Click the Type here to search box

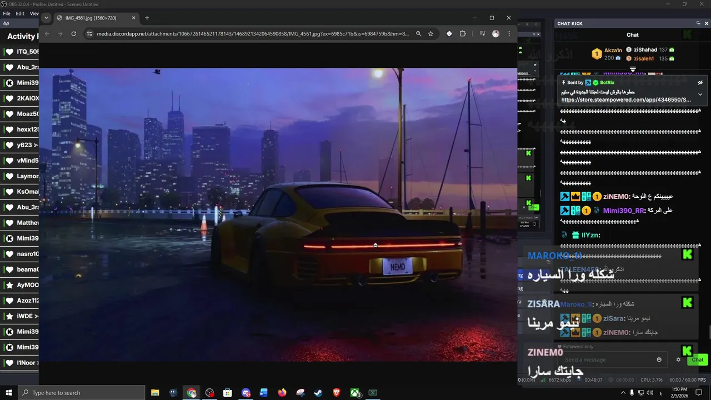82,393
